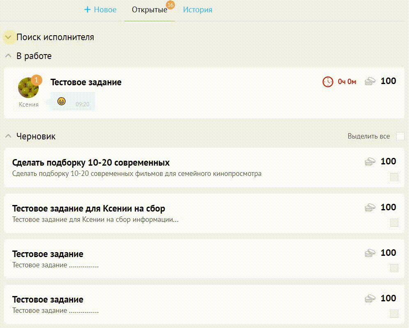Click coins icon on Ксении на сбор task

(370, 207)
